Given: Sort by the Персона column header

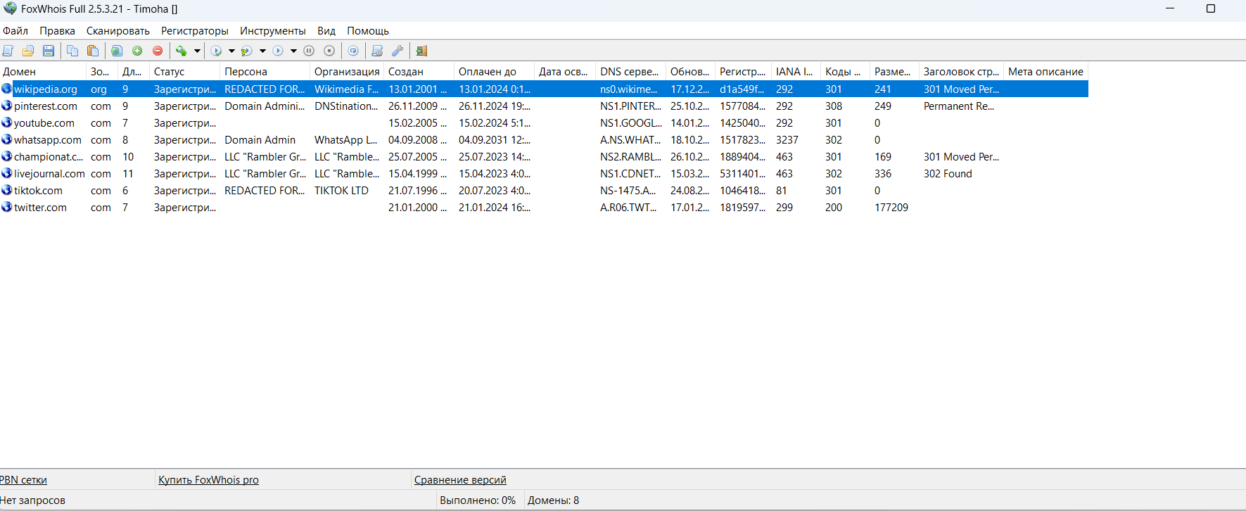Looking at the screenshot, I should 265,72.
